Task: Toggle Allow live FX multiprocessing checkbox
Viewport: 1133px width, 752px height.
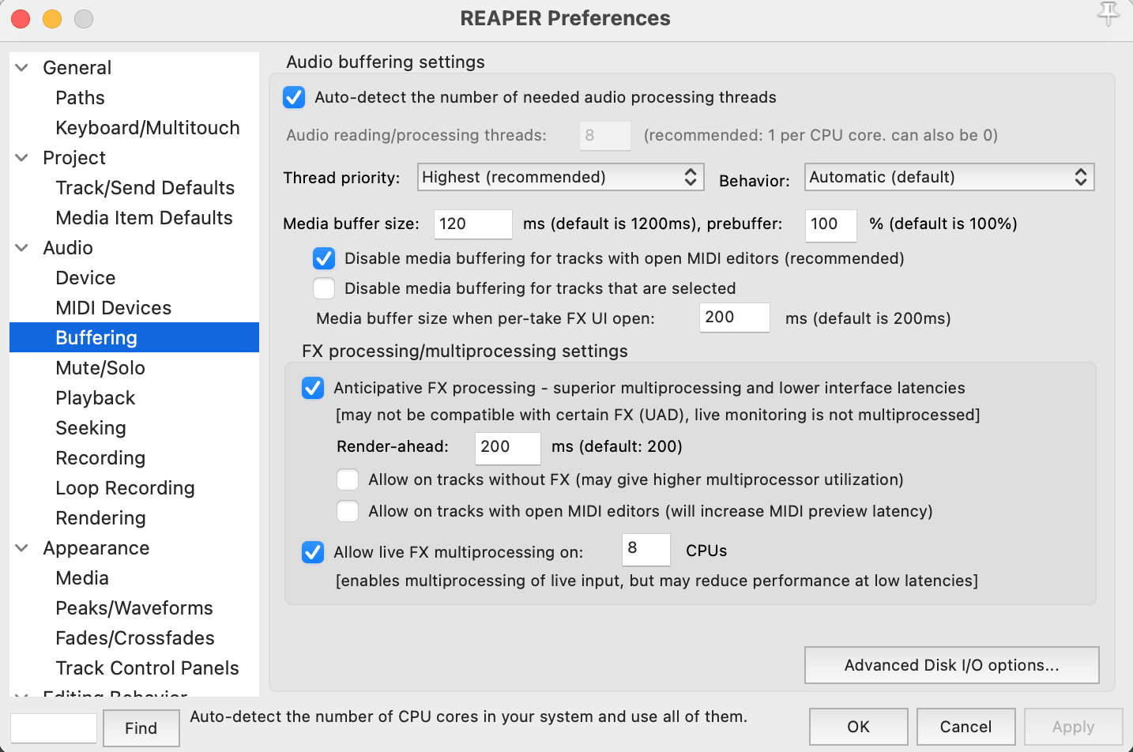Action: point(313,552)
